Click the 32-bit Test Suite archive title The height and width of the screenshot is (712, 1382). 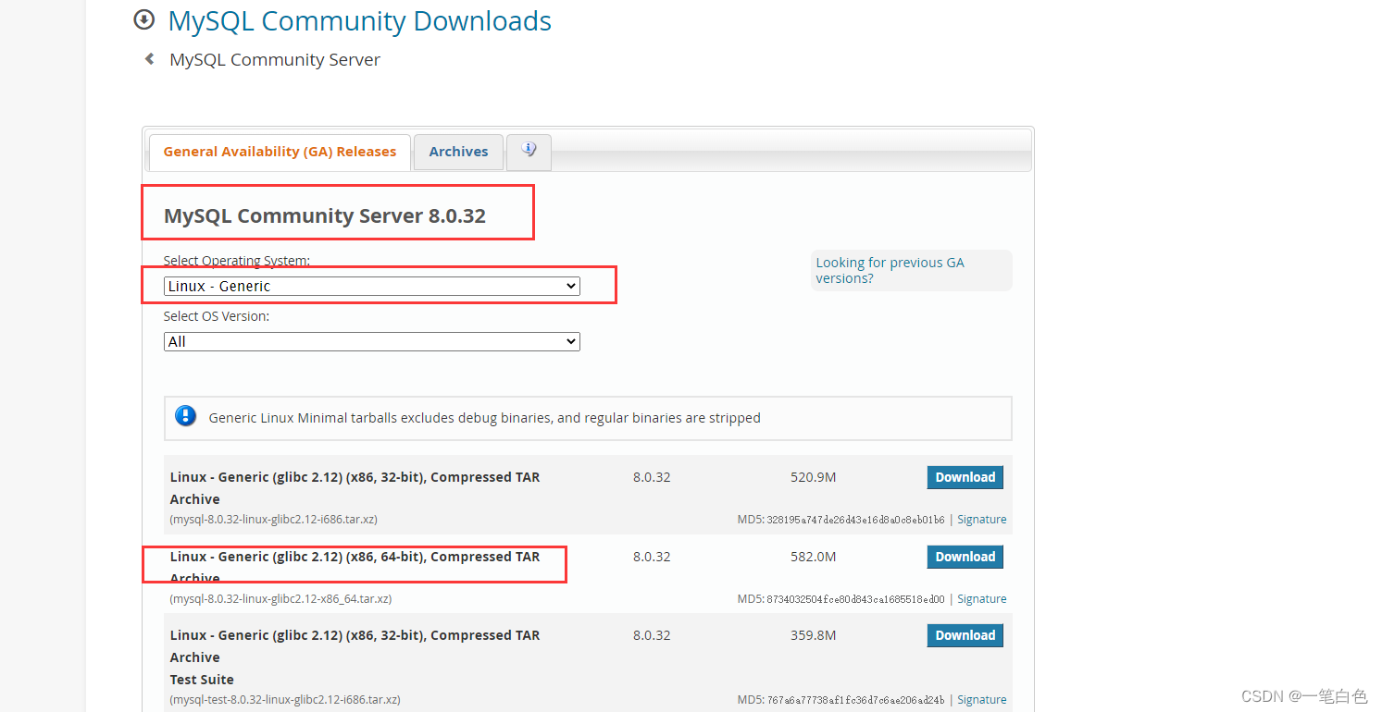[355, 657]
